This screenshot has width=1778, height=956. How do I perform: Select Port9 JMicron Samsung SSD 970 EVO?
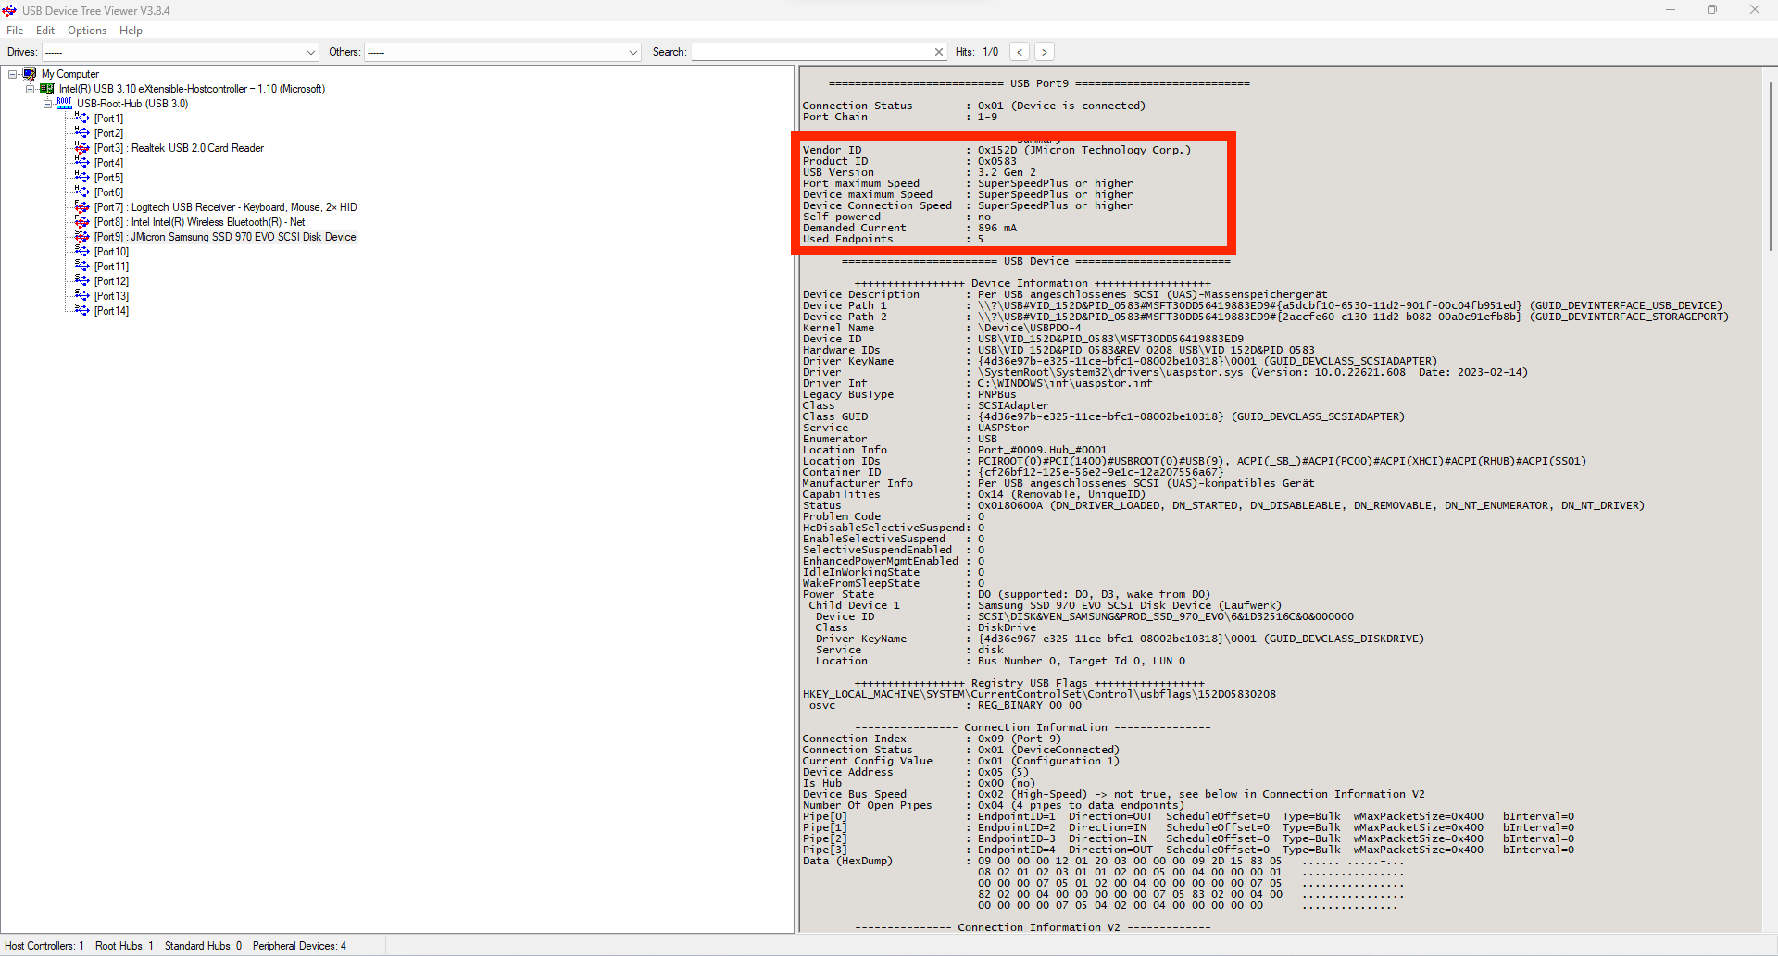tap(225, 237)
